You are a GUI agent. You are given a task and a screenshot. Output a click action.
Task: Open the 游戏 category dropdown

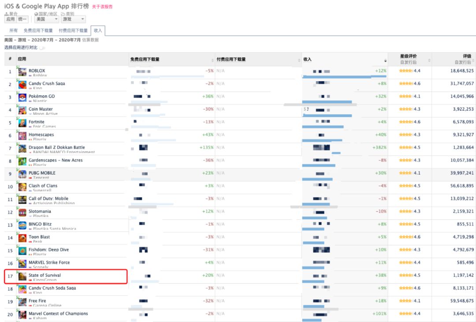tap(73, 19)
